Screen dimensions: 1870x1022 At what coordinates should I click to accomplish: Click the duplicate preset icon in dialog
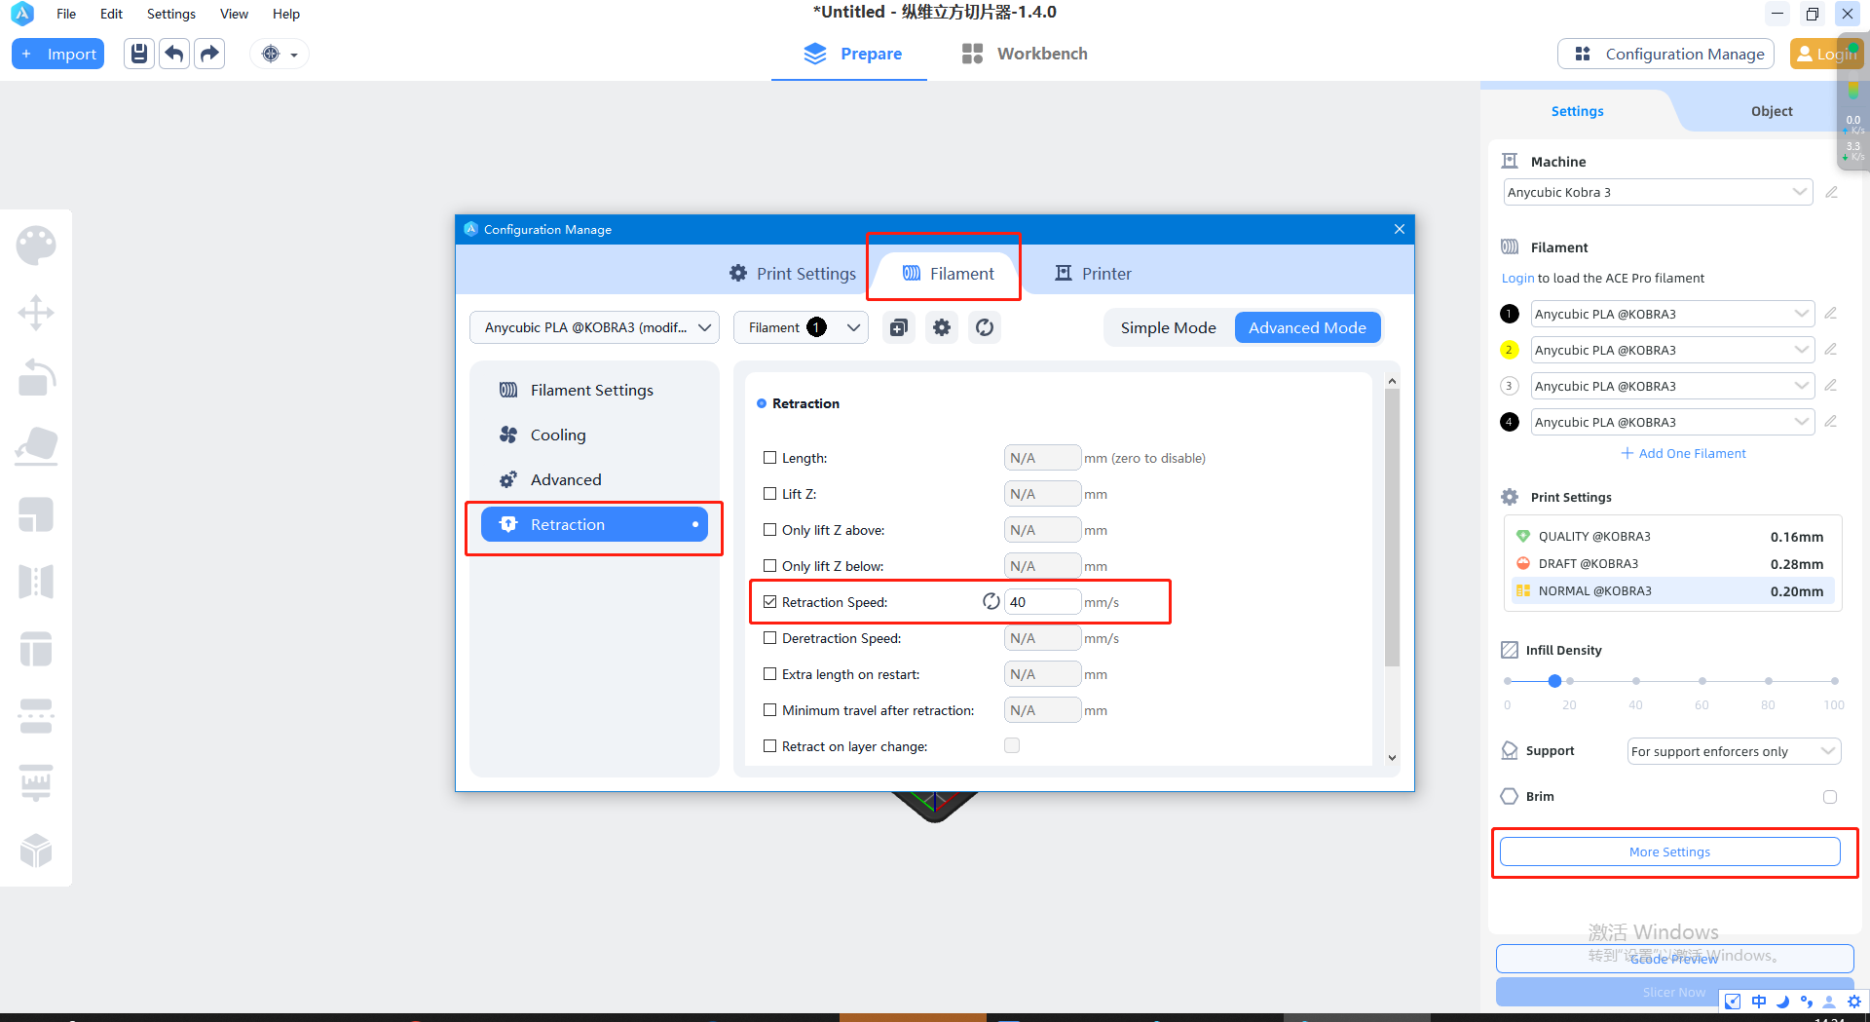pyautogui.click(x=898, y=327)
